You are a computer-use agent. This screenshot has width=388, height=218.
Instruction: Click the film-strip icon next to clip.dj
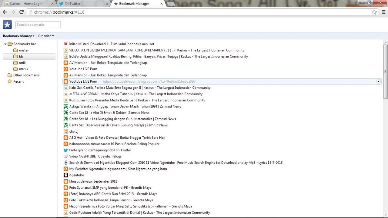tap(66, 131)
